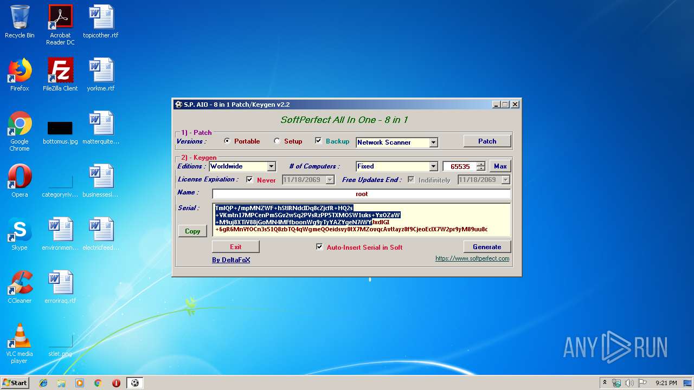This screenshot has height=390, width=694.
Task: Open Internet Explorer in the taskbar
Action: point(43,383)
